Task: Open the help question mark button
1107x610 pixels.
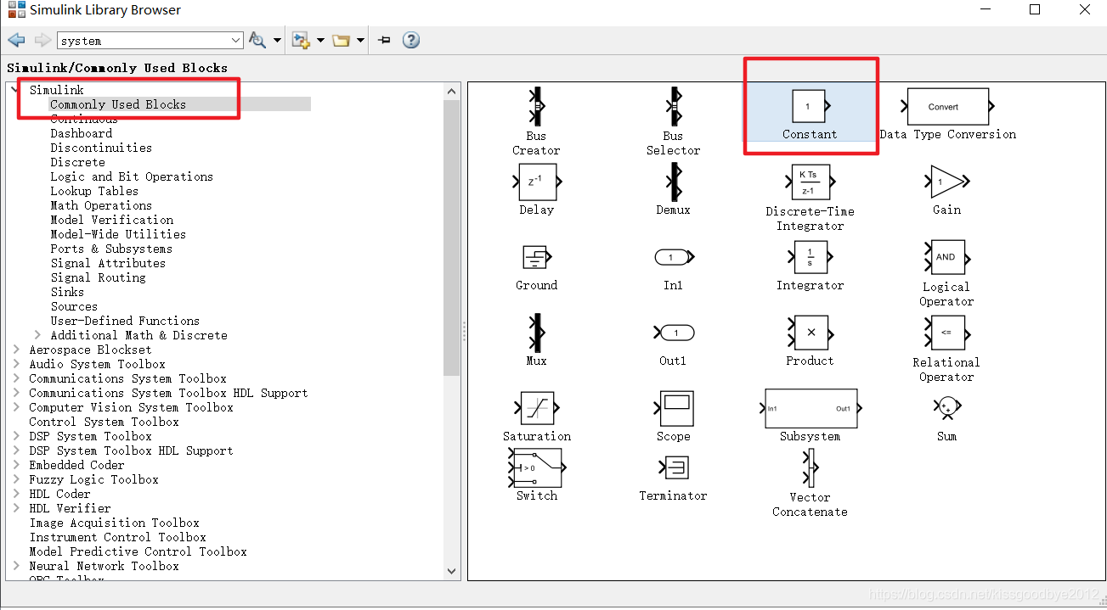Action: coord(411,40)
